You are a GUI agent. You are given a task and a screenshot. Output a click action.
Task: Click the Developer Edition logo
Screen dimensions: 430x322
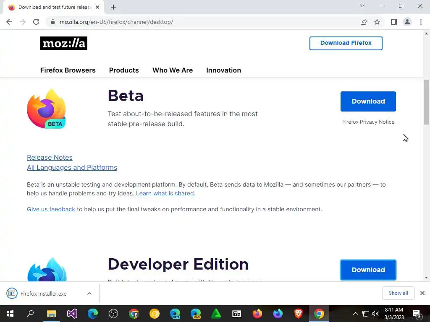tap(47, 270)
